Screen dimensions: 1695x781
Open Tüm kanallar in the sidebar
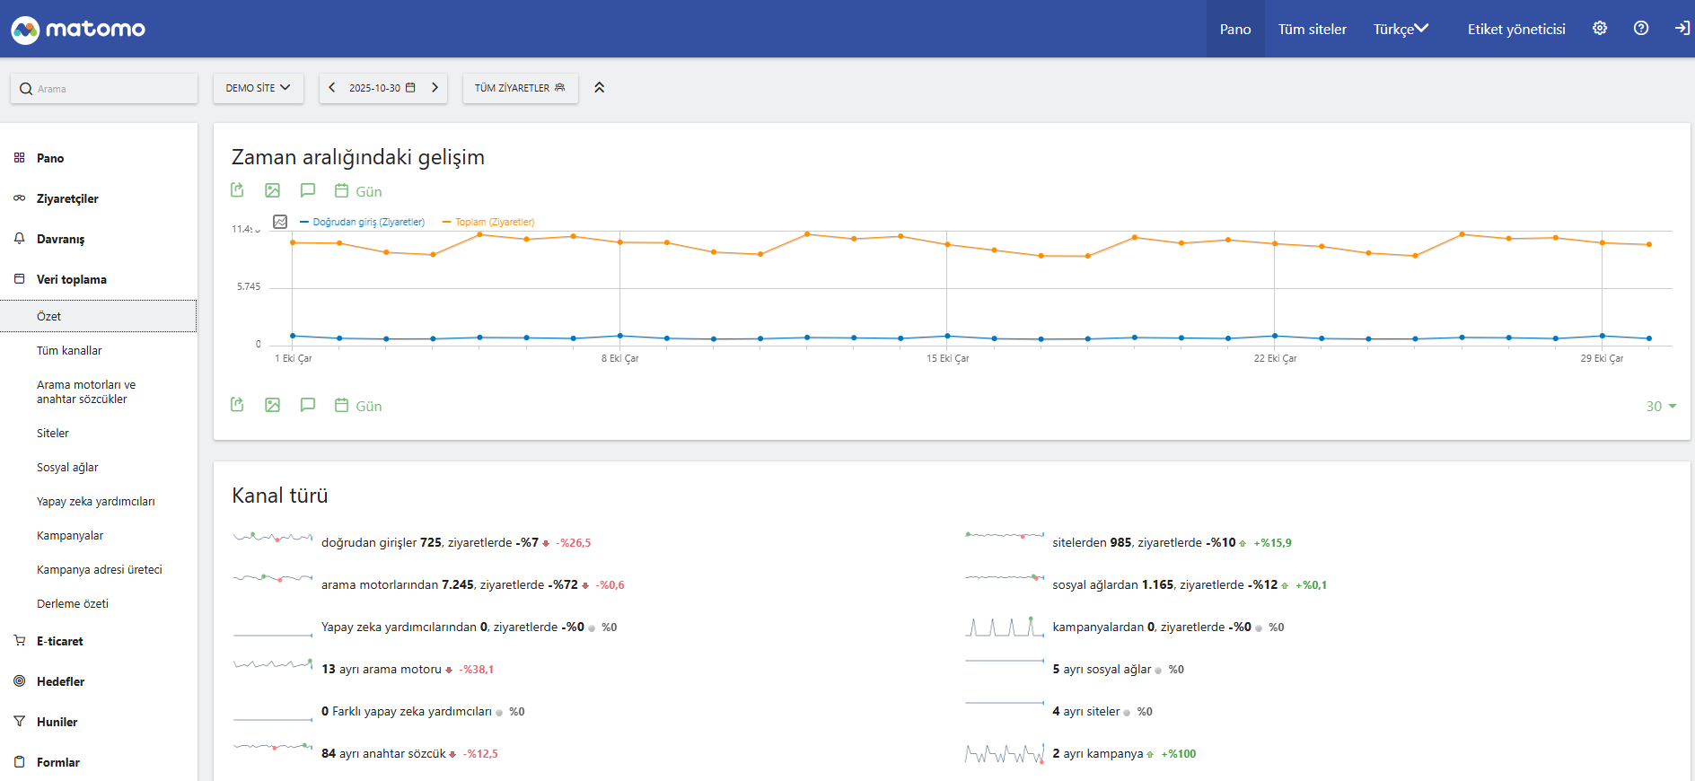[x=69, y=351]
